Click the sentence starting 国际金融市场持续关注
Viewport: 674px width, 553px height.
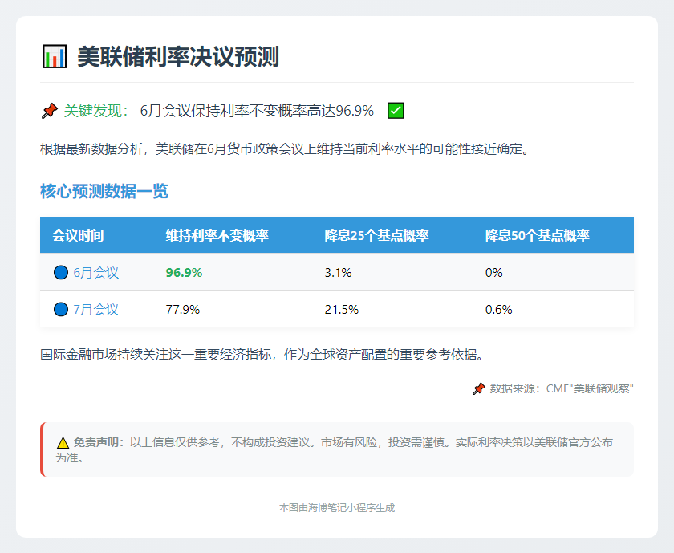click(x=262, y=355)
